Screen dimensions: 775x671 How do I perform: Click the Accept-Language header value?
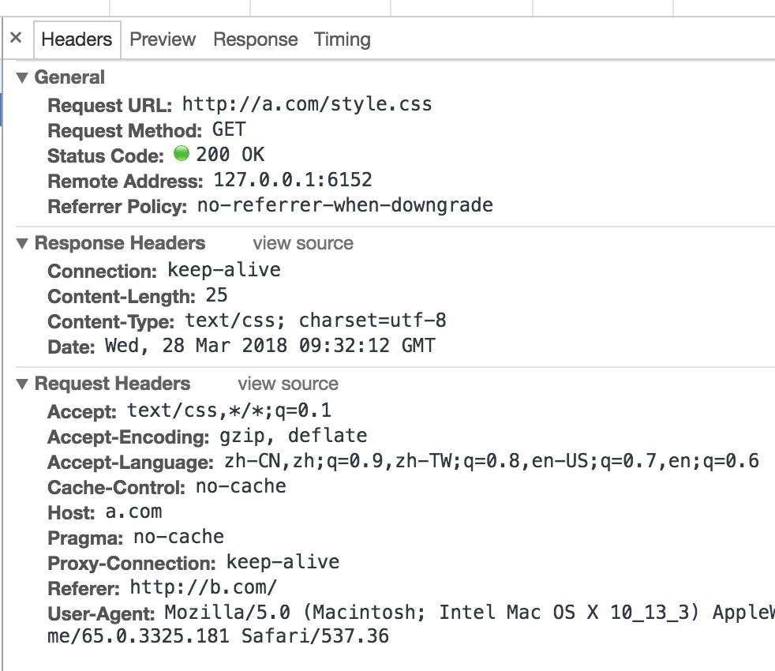pos(492,461)
